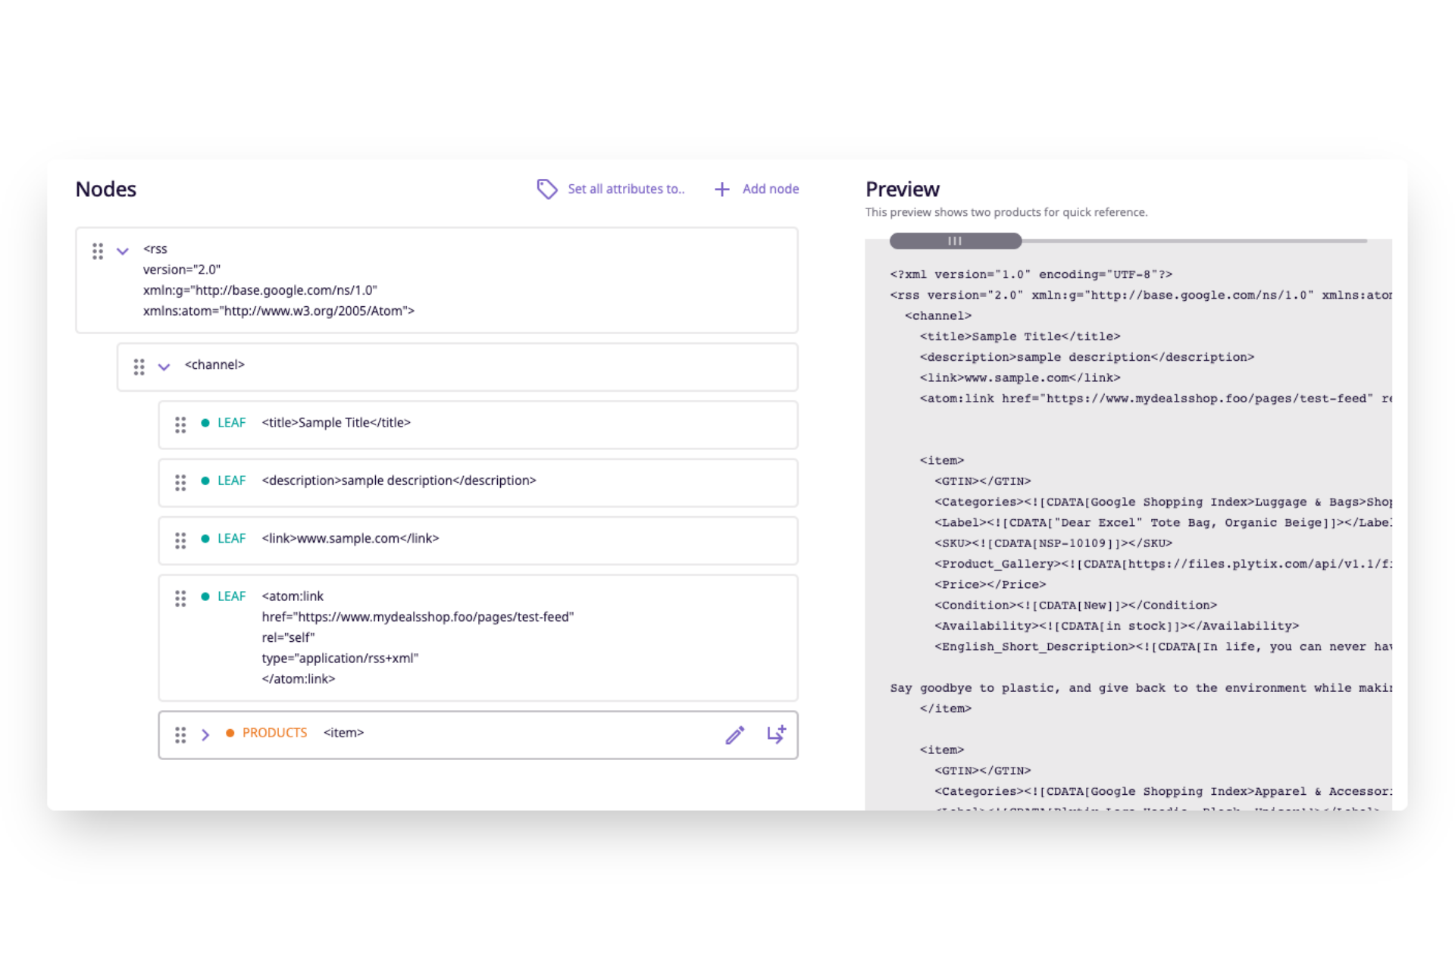Grab the drag handle of the rss node
The width and height of the screenshot is (1455, 970).
click(97, 251)
